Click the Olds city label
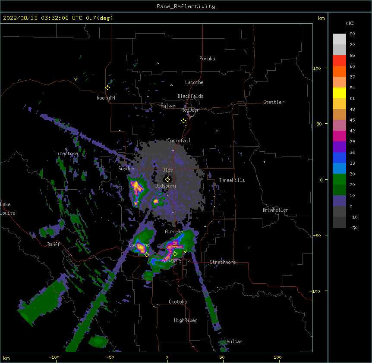The image size is (372, 363). coord(167,170)
